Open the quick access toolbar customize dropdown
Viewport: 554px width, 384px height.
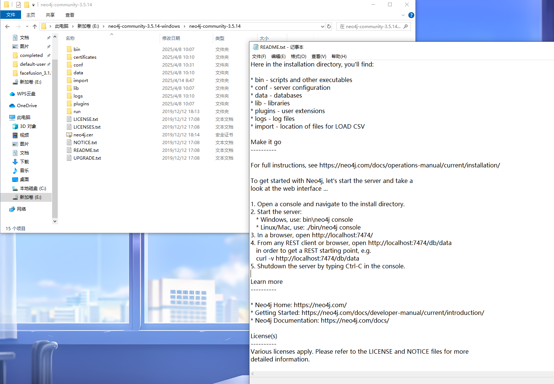[x=33, y=5]
